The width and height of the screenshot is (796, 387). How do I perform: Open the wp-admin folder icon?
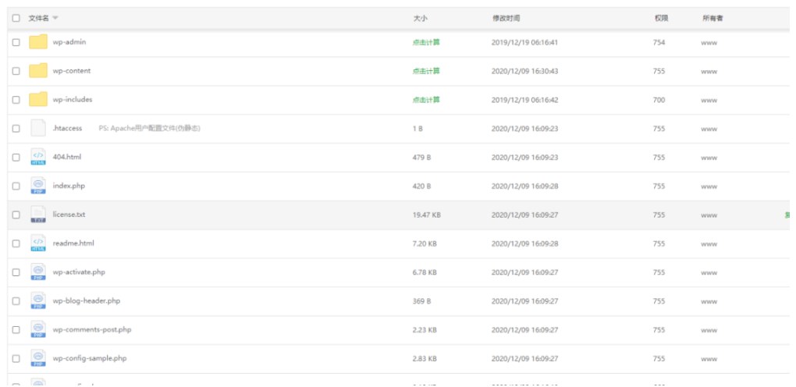[37, 42]
